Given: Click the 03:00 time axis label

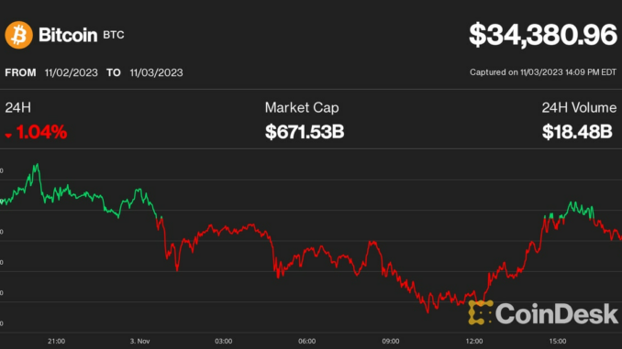Looking at the screenshot, I should tap(223, 341).
